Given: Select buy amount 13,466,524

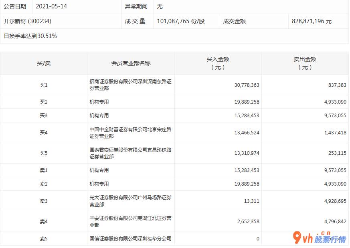Looking at the screenshot, I should (x=247, y=133).
